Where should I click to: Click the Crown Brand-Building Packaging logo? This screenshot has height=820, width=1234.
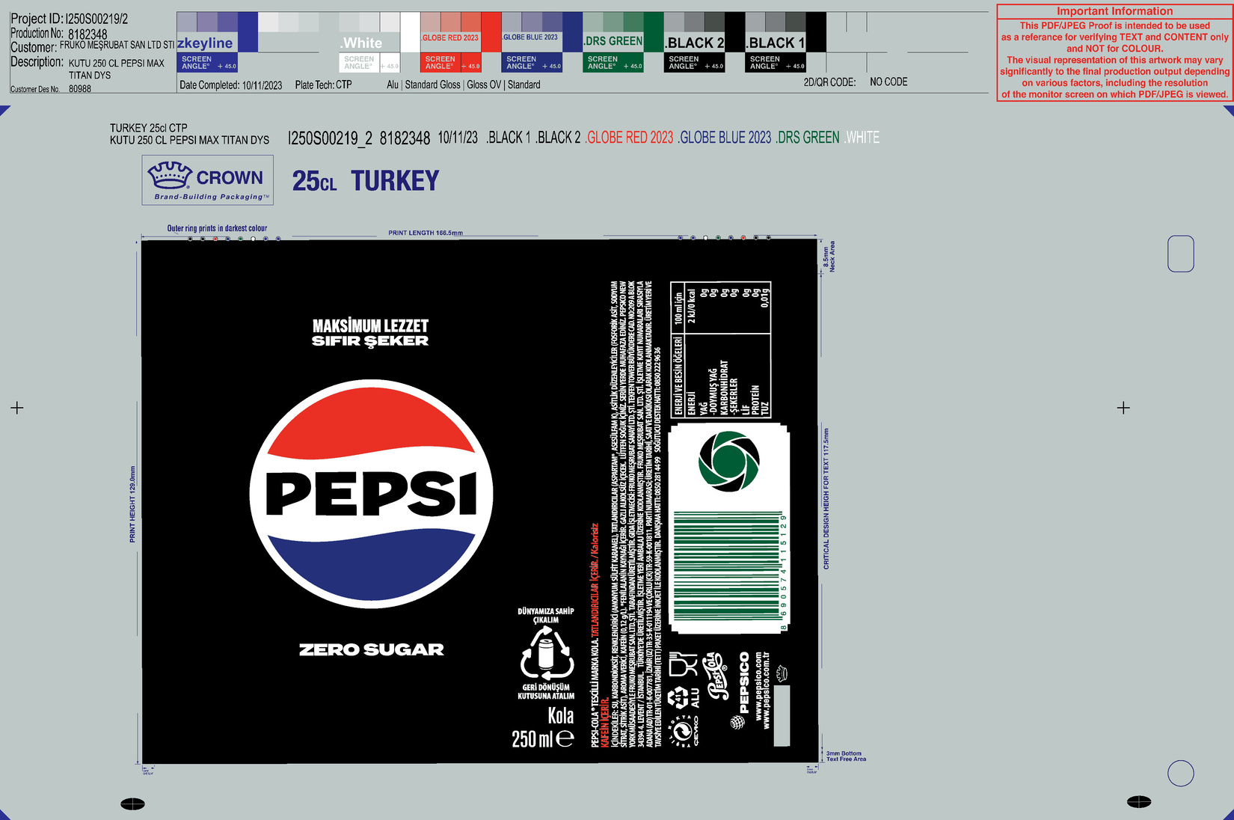[208, 180]
